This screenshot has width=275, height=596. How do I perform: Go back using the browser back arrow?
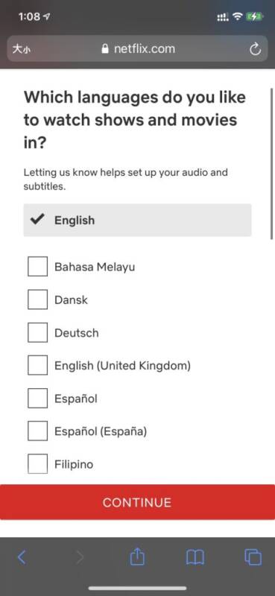[22, 557]
